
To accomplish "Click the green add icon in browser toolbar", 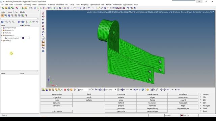I will pos(30,22).
